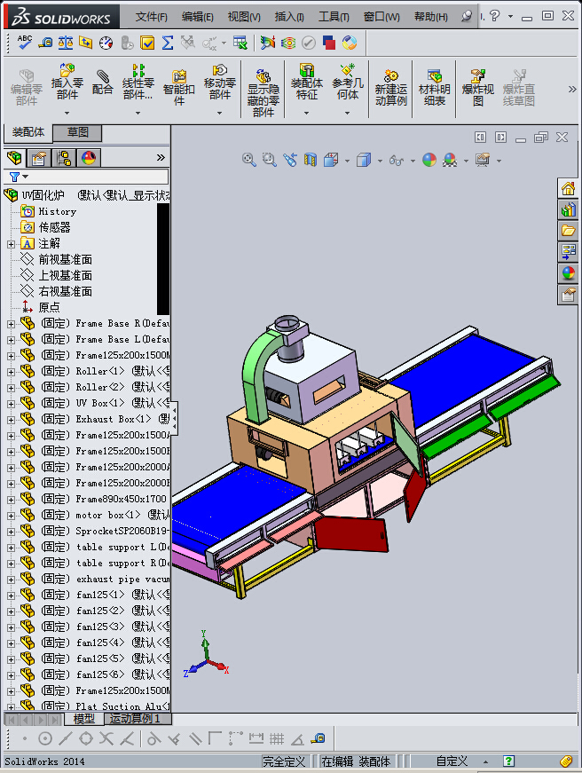This screenshot has height=773, width=582.
Task: Open the 文件(F) menu
Action: pos(152,17)
